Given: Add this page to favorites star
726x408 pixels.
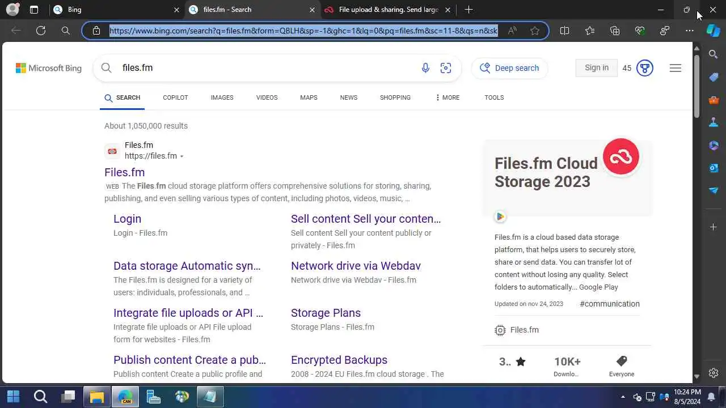Looking at the screenshot, I should click(x=535, y=31).
